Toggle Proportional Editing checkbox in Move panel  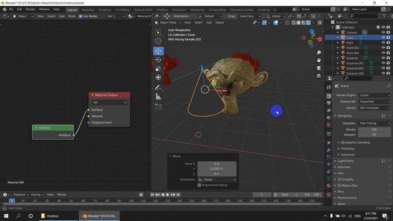pyautogui.click(x=199, y=185)
